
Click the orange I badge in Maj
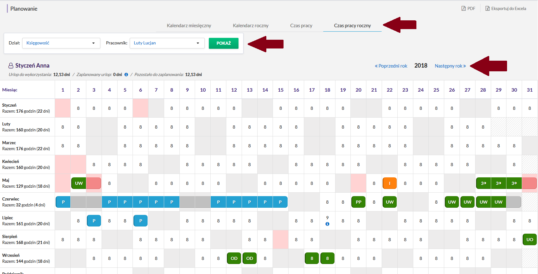(x=390, y=183)
